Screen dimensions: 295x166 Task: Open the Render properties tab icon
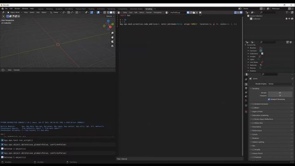coord(246,84)
